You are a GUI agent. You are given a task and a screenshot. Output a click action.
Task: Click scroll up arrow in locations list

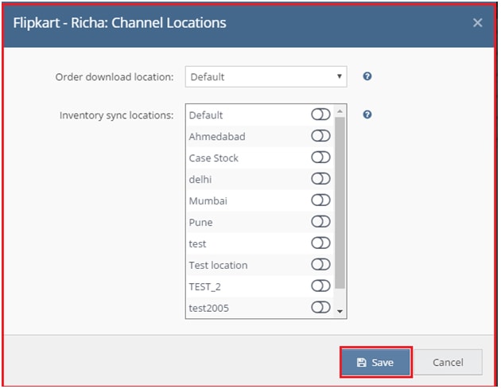point(340,111)
